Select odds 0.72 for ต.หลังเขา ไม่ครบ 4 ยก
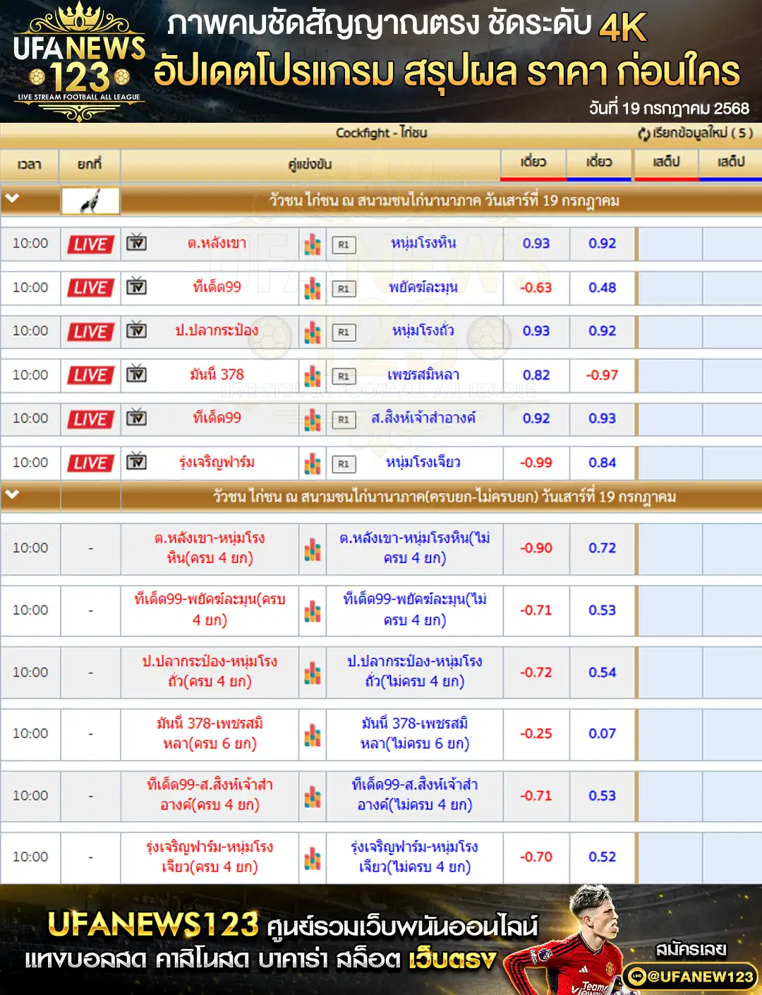The image size is (762, 995). pyautogui.click(x=603, y=548)
